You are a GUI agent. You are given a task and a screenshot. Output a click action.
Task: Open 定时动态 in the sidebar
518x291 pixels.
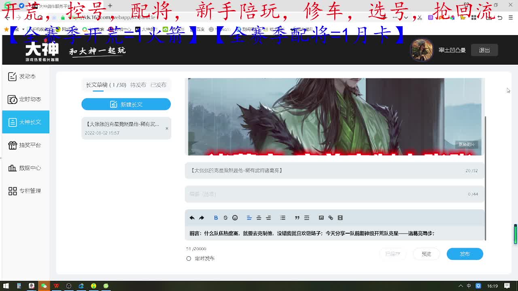pos(25,99)
